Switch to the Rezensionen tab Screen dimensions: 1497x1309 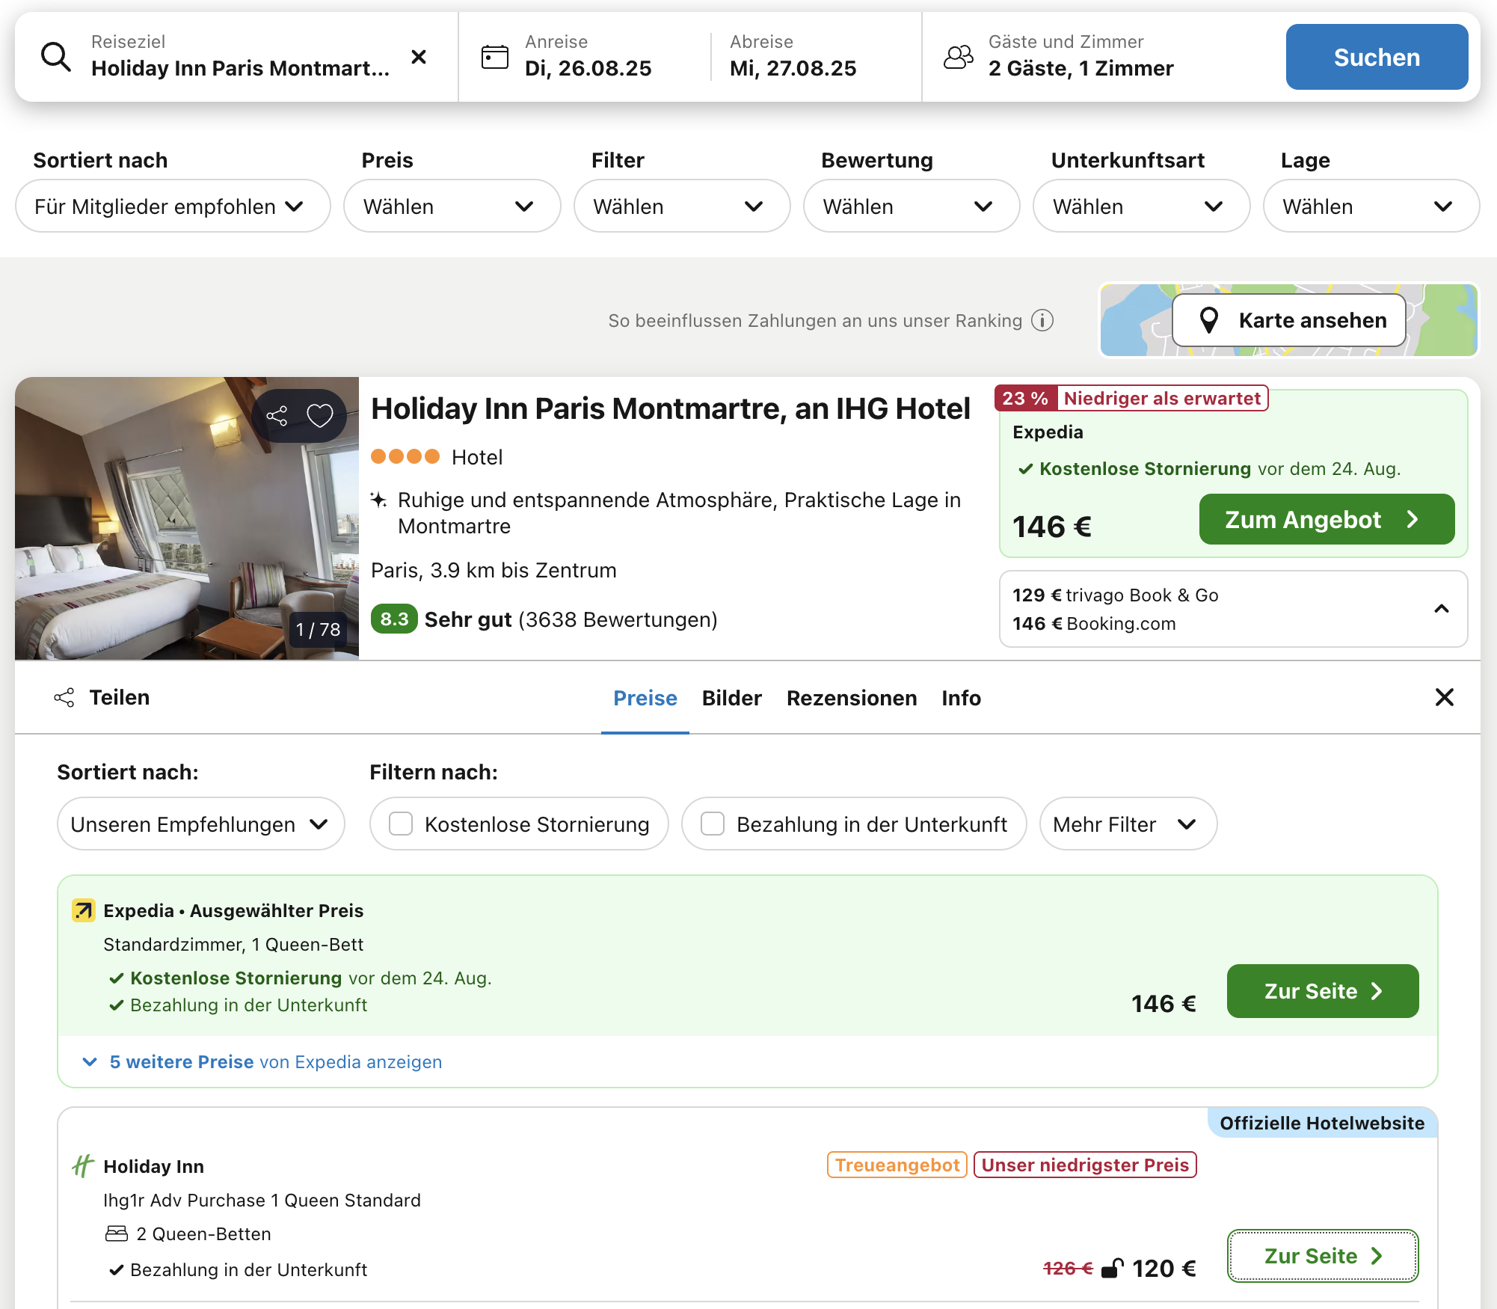[852, 698]
